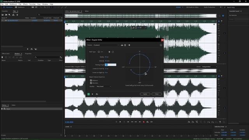Viewport: 249px width, 140px height.
Task: Open the File menu
Action: [x=2, y=4]
